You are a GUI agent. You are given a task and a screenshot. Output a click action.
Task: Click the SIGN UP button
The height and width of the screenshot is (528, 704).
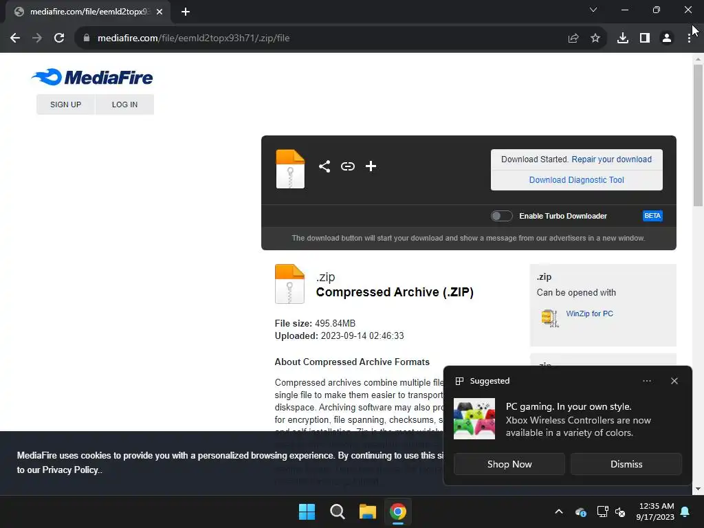(x=65, y=104)
